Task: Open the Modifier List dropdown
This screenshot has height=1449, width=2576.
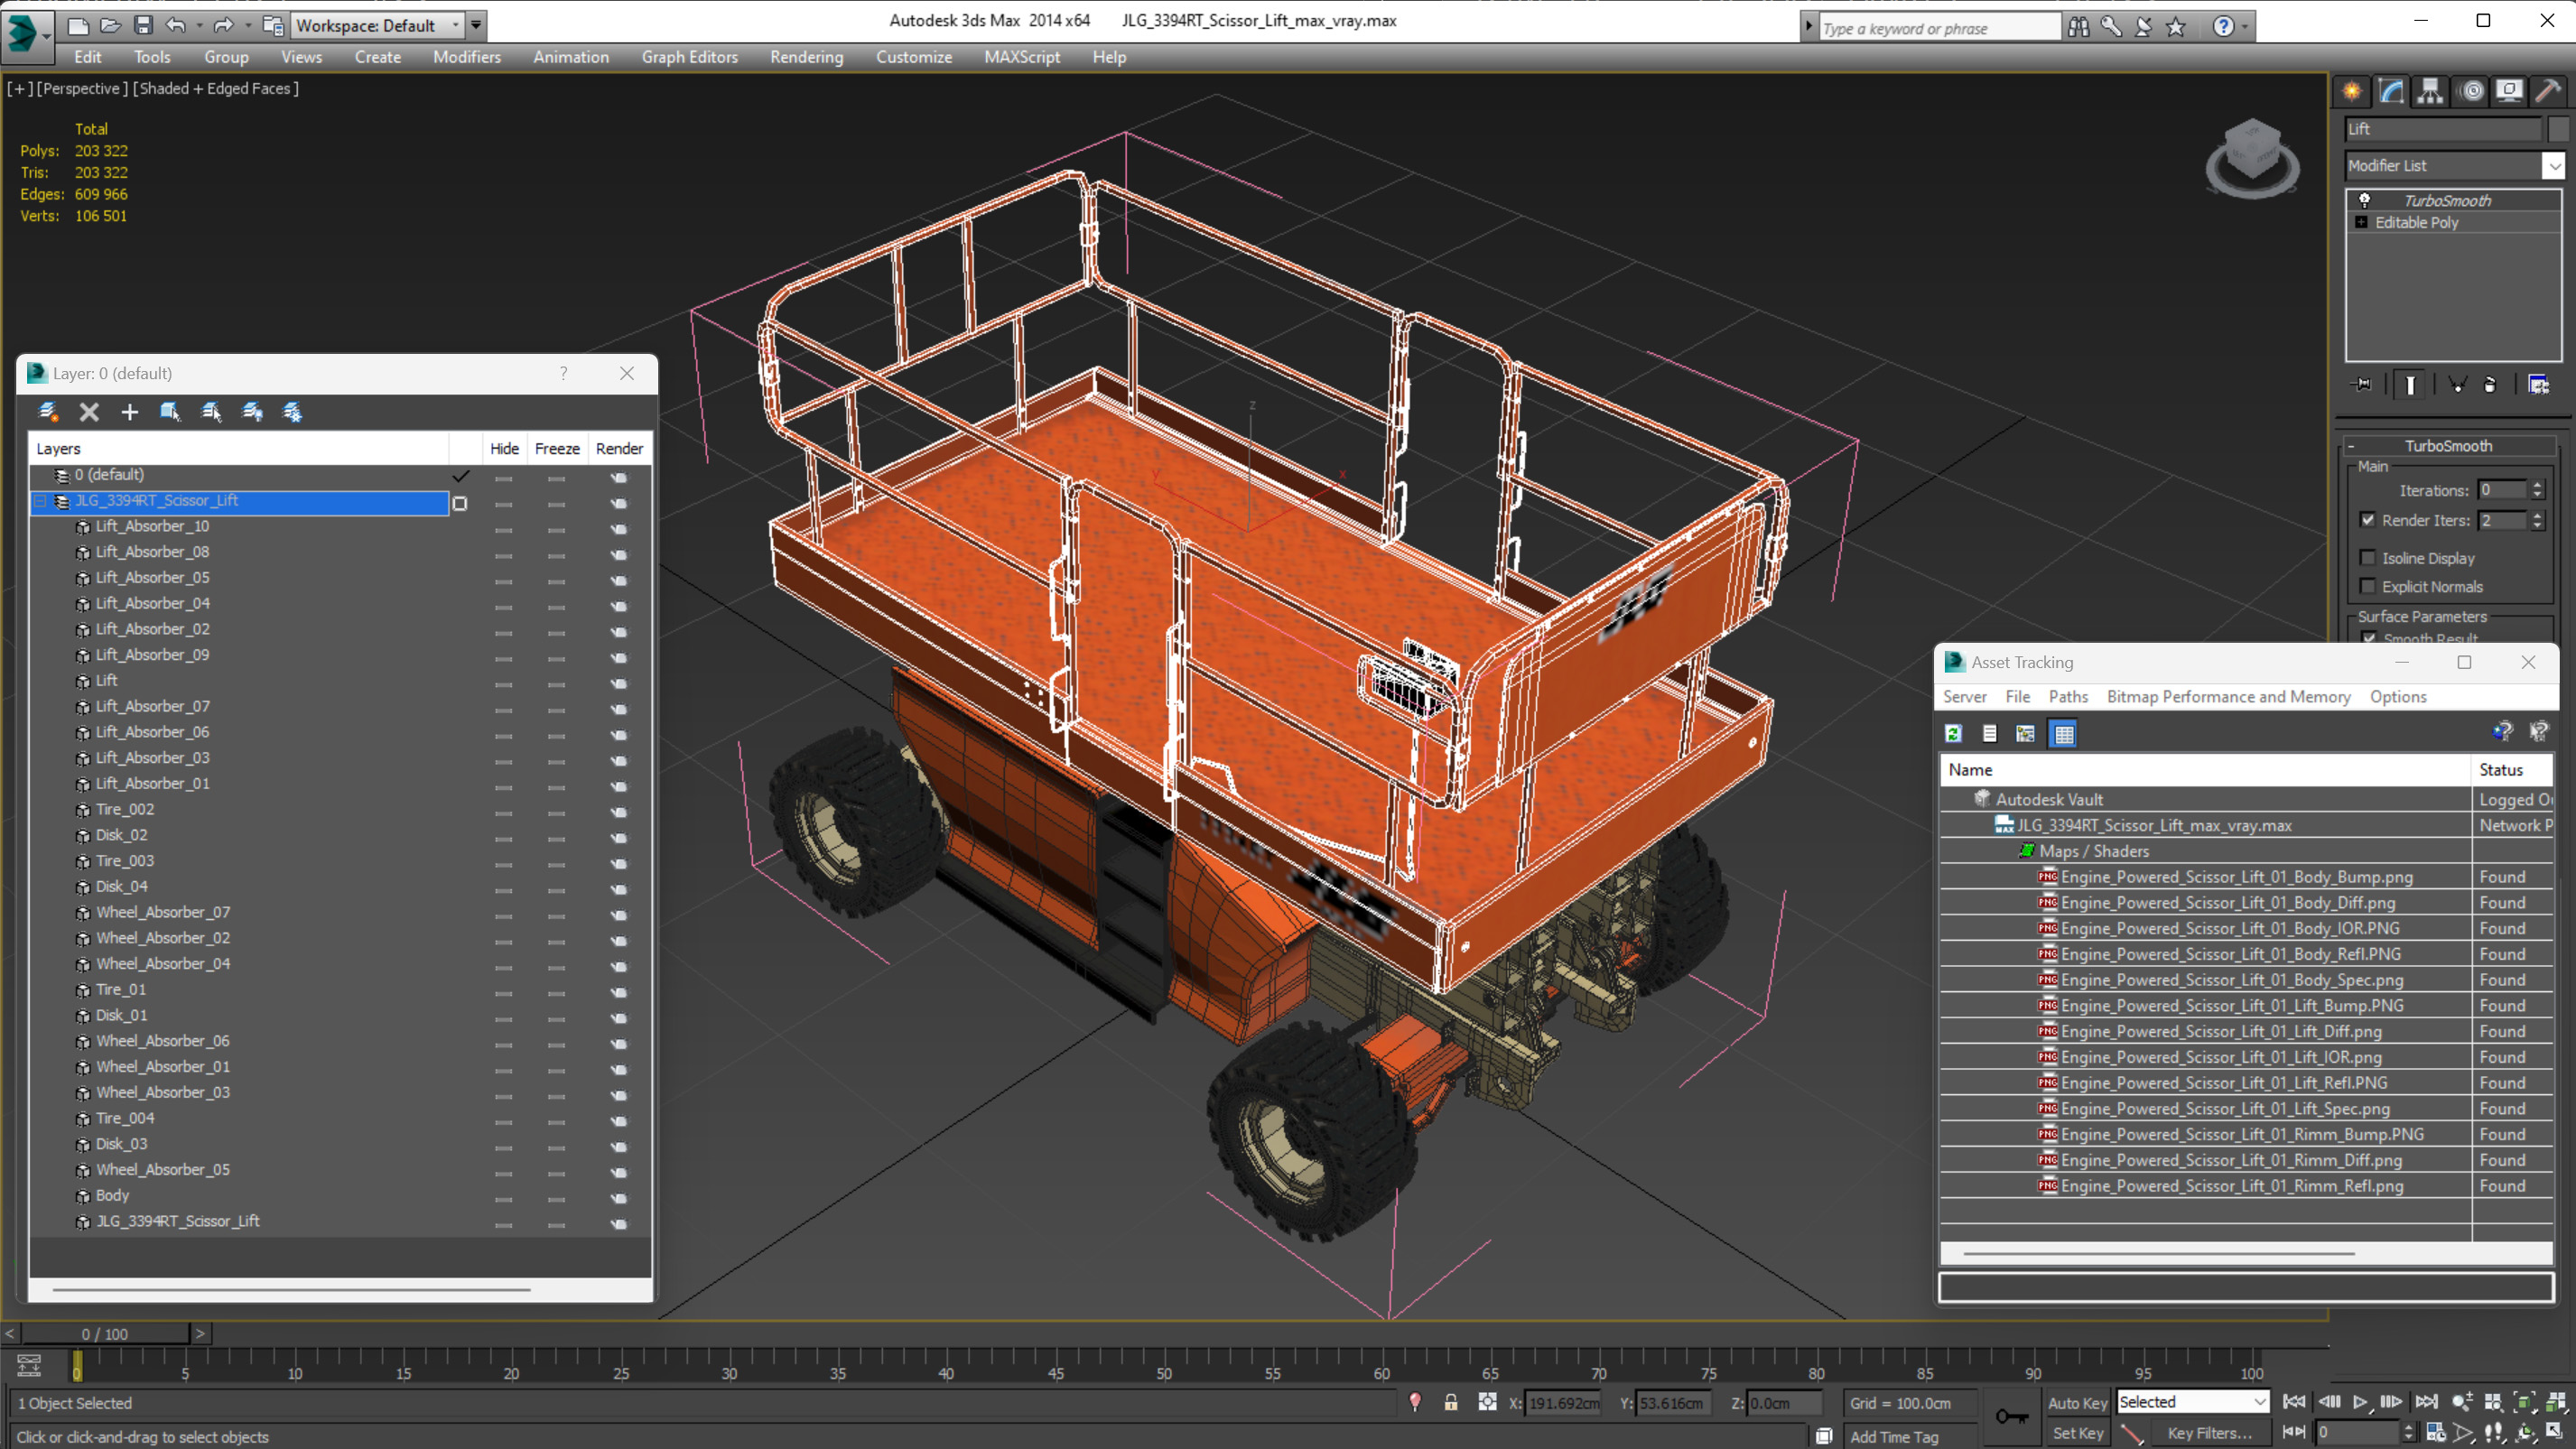Action: point(2554,166)
